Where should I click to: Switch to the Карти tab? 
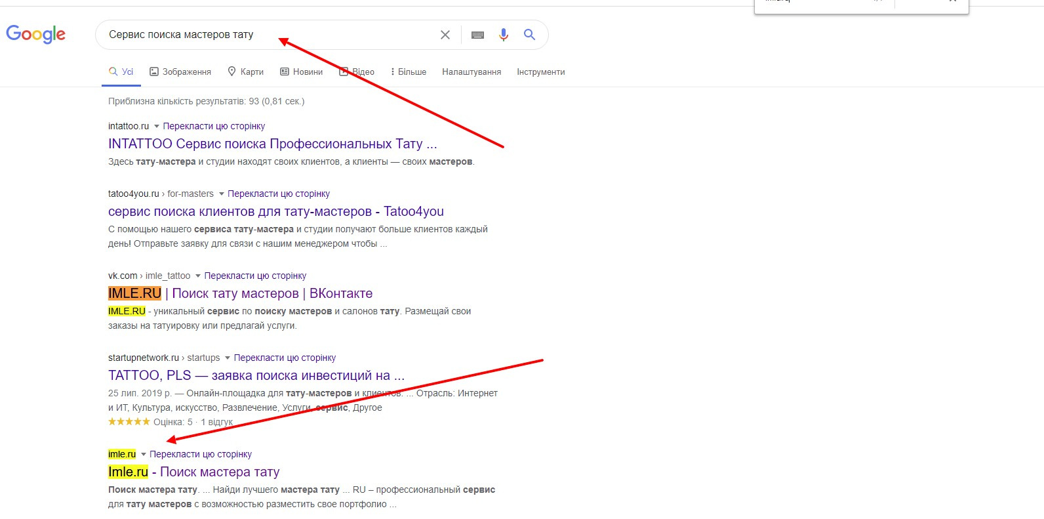(x=245, y=72)
